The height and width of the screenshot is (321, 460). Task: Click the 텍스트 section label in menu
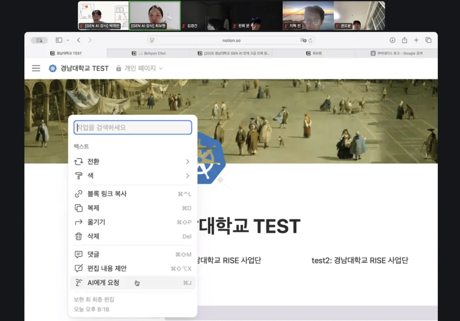click(x=81, y=146)
